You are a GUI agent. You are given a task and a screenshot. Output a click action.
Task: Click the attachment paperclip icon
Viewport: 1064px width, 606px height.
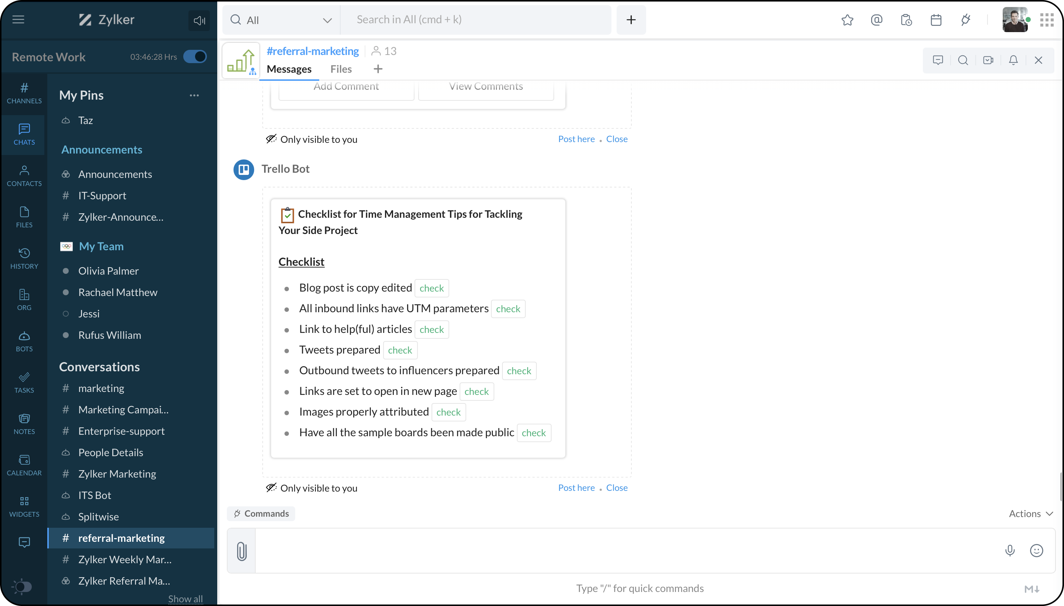coord(242,551)
